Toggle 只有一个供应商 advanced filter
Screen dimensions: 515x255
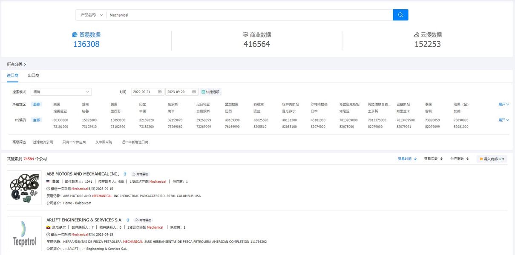[74, 142]
